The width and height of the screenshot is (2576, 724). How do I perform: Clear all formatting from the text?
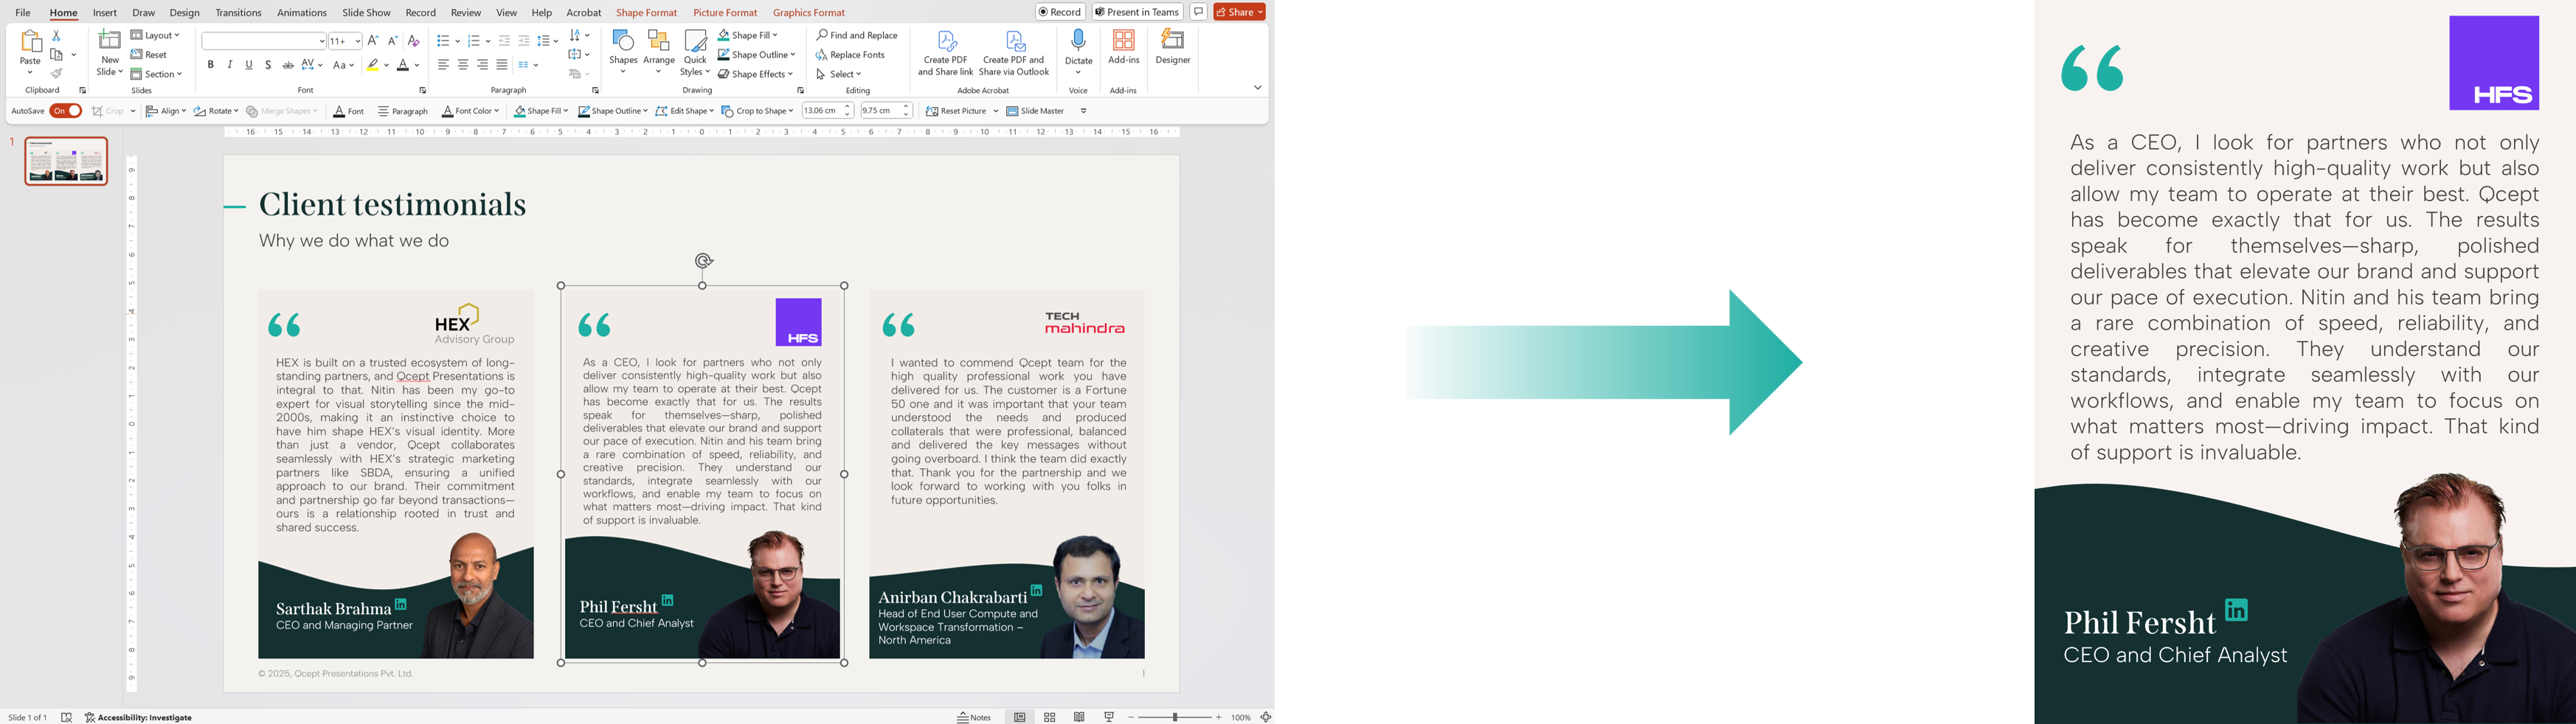tap(413, 41)
